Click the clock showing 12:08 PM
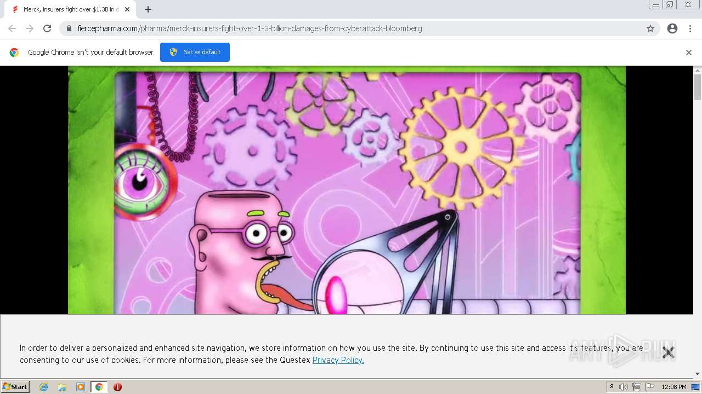The height and width of the screenshot is (394, 702). (x=674, y=387)
